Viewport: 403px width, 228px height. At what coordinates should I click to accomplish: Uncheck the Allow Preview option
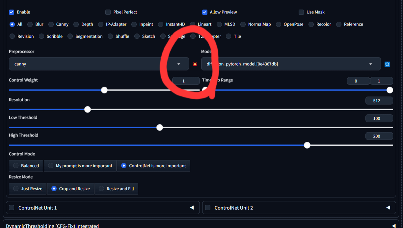(205, 12)
